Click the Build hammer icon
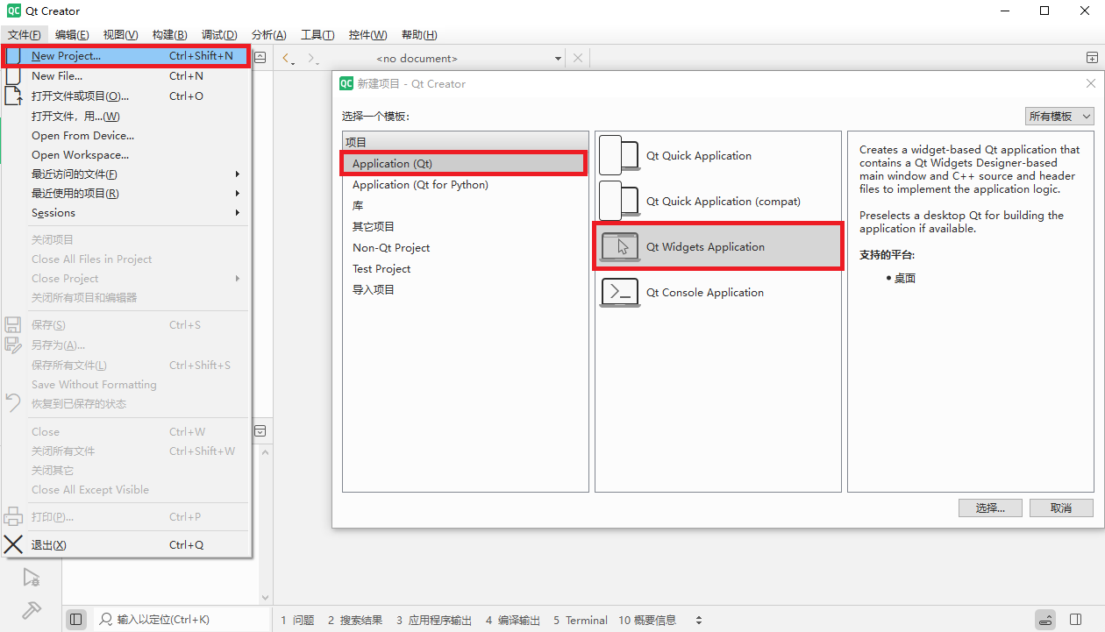Image resolution: width=1105 pixels, height=632 pixels. click(x=31, y=609)
